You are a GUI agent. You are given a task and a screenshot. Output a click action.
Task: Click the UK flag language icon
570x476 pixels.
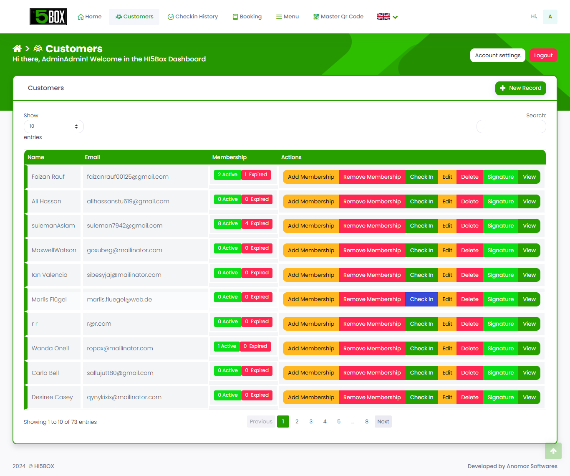[x=383, y=17]
